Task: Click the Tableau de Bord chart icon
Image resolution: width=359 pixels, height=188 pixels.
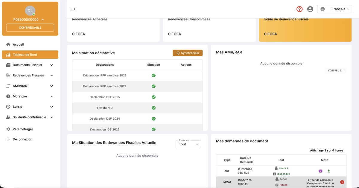Action: (x=8, y=55)
